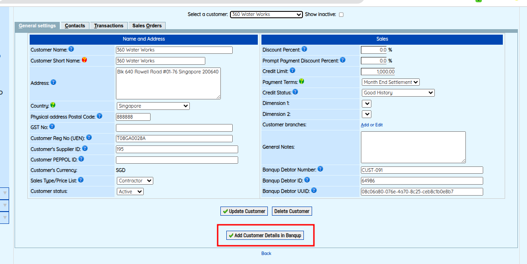Click green help icon beside Country

(x=53, y=105)
